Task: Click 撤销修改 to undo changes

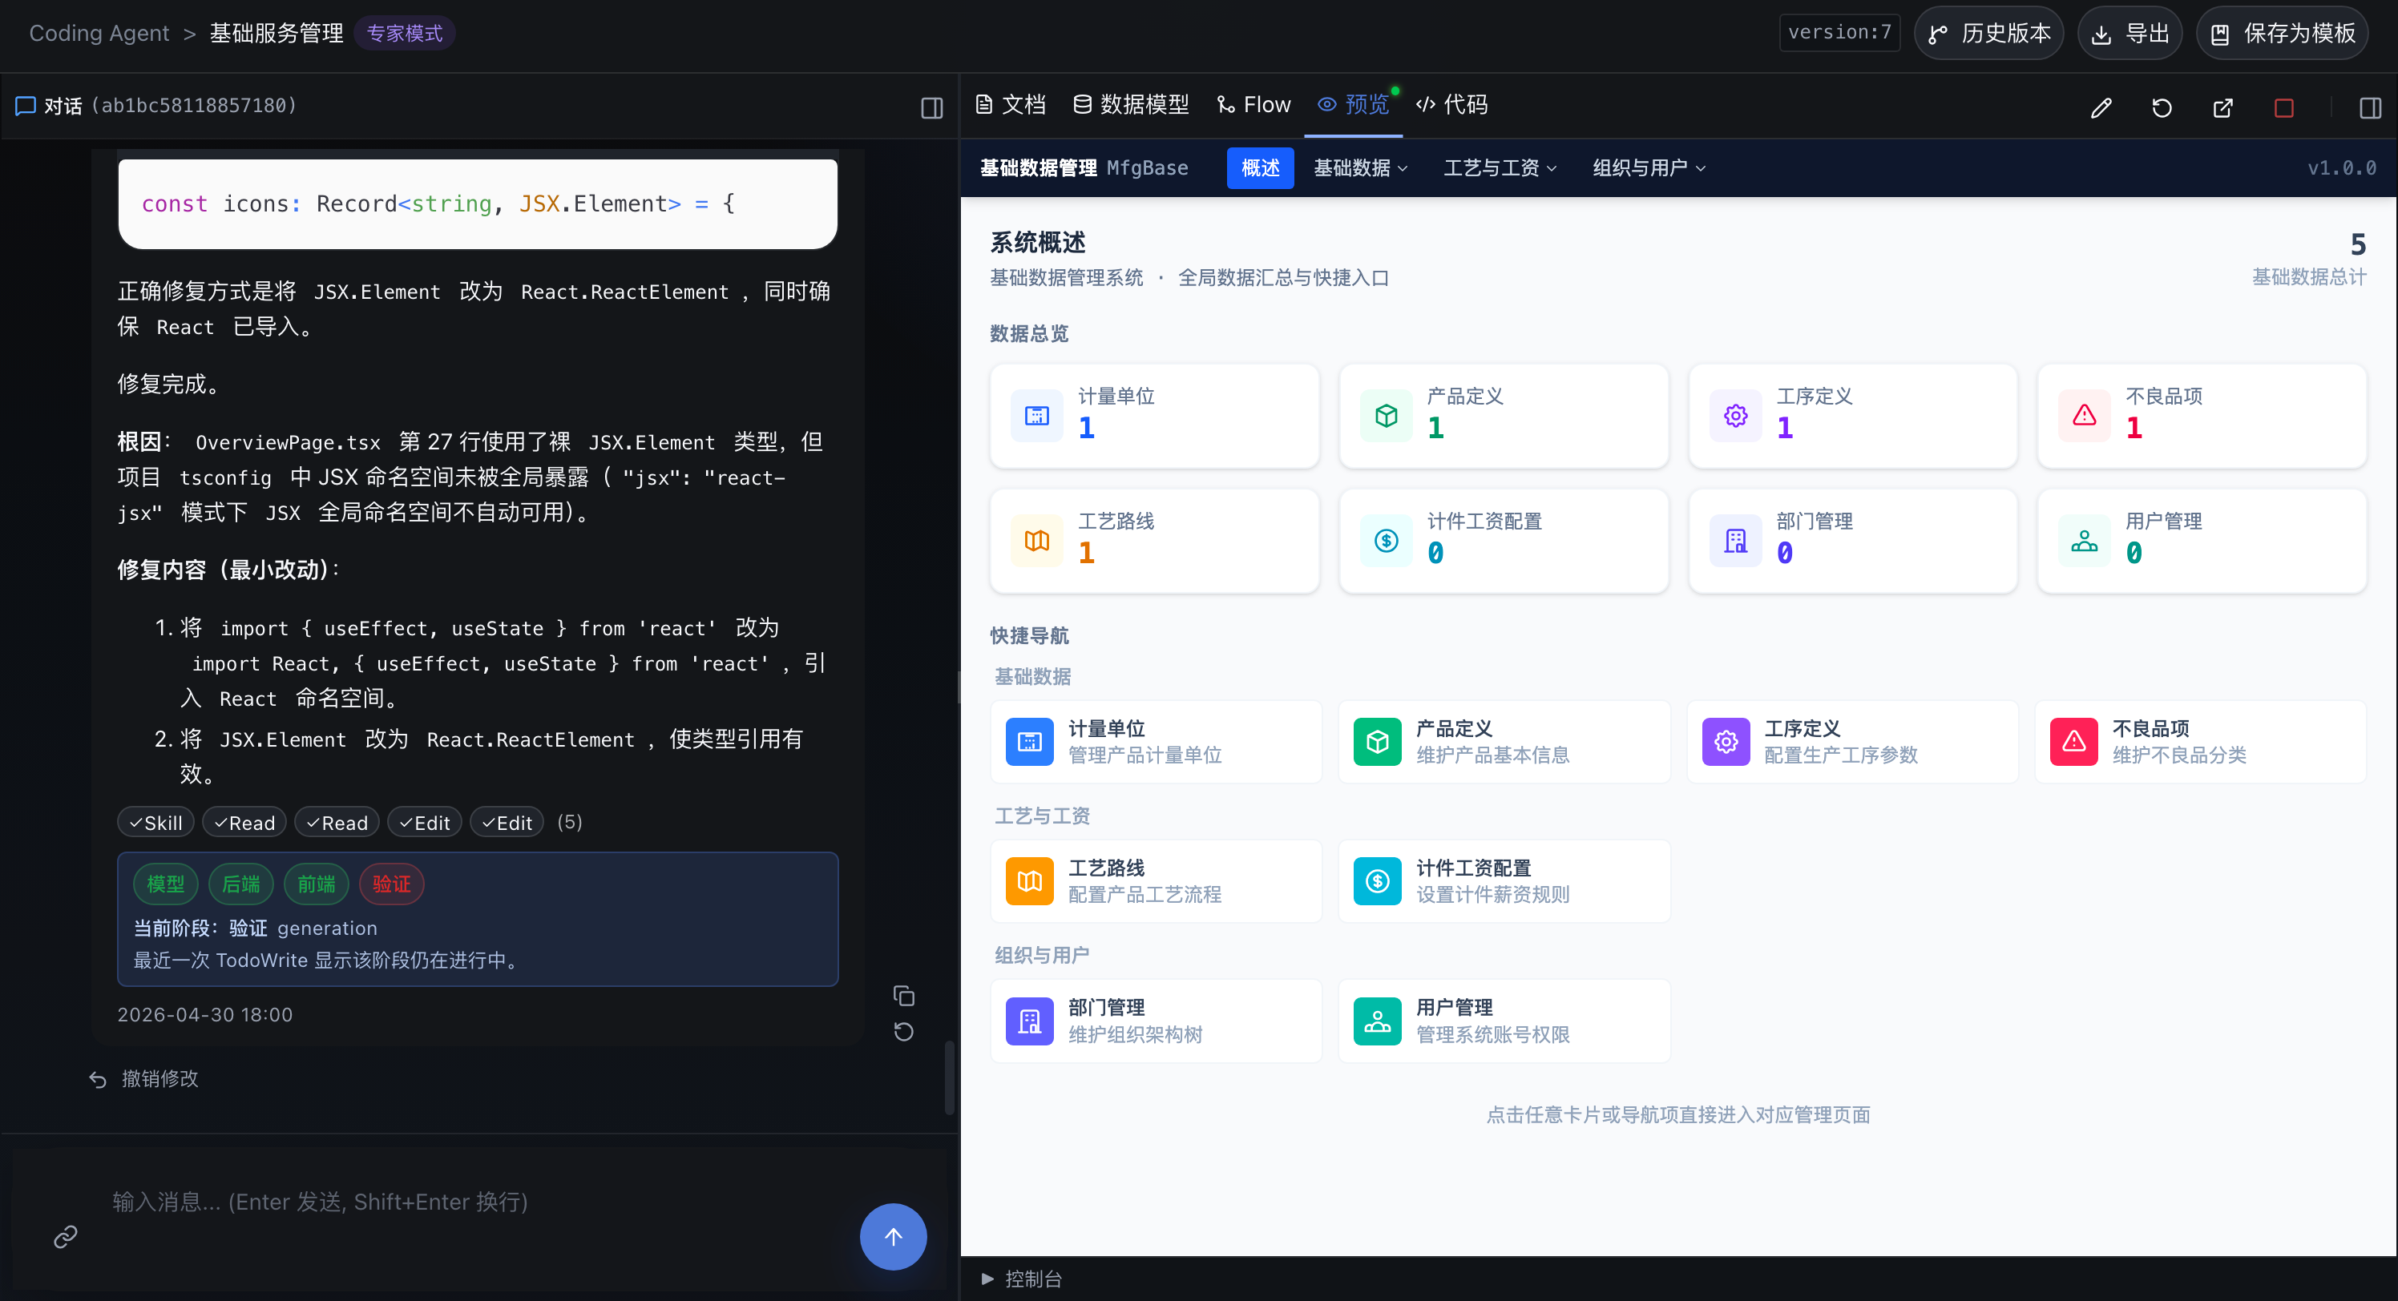Action: tap(144, 1078)
